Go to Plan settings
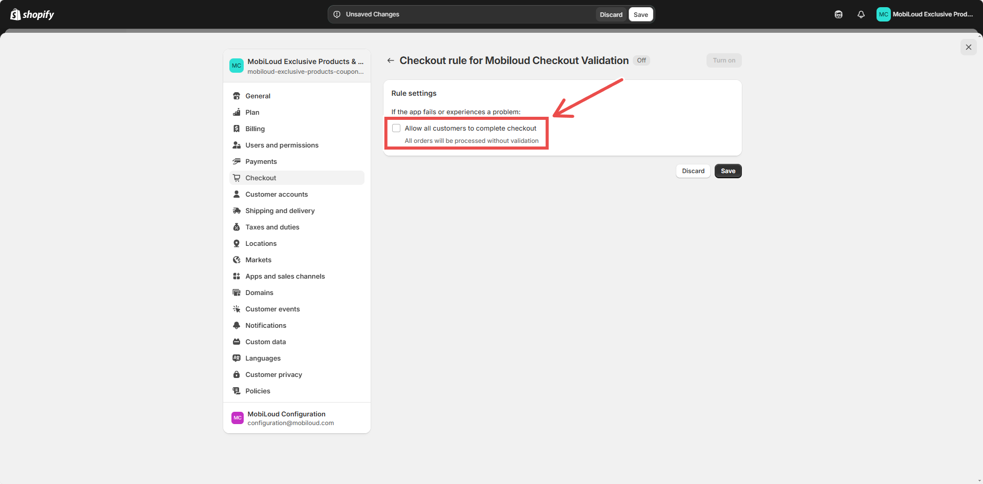The height and width of the screenshot is (484, 983). pyautogui.click(x=297, y=112)
